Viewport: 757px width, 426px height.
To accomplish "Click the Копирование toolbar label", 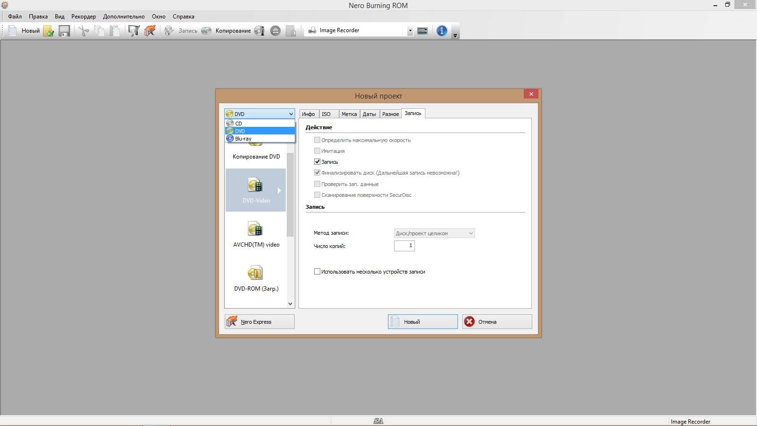I will click(233, 31).
